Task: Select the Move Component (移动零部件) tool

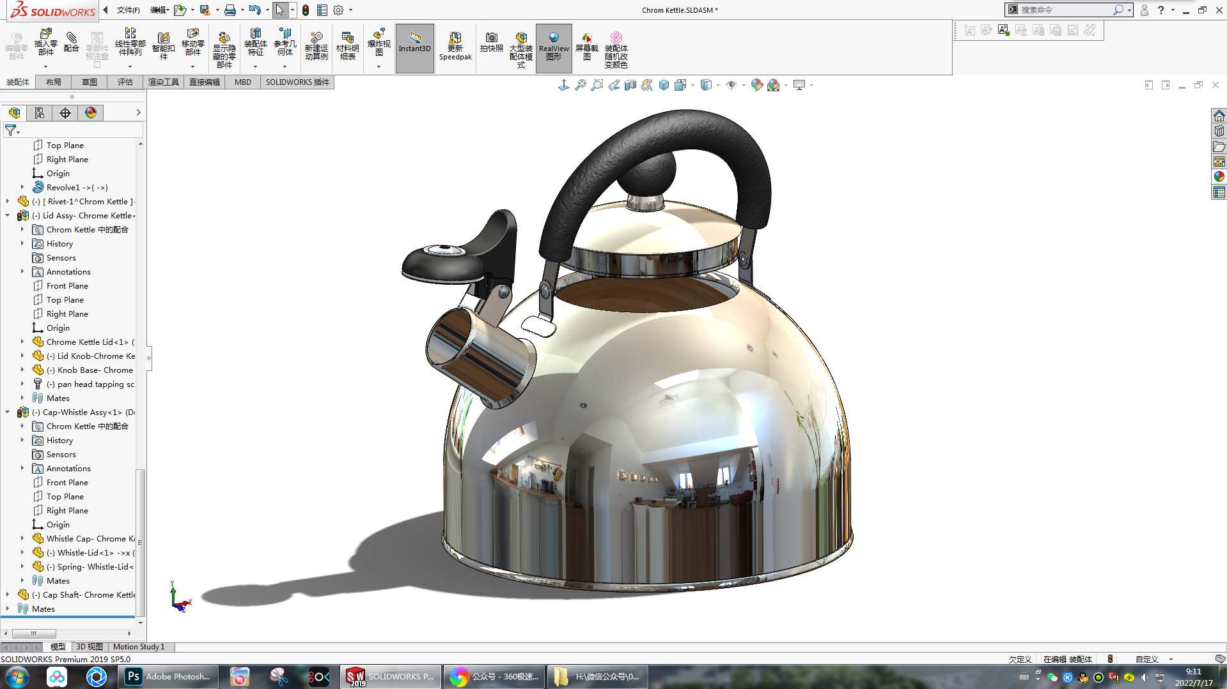Action: [x=192, y=42]
